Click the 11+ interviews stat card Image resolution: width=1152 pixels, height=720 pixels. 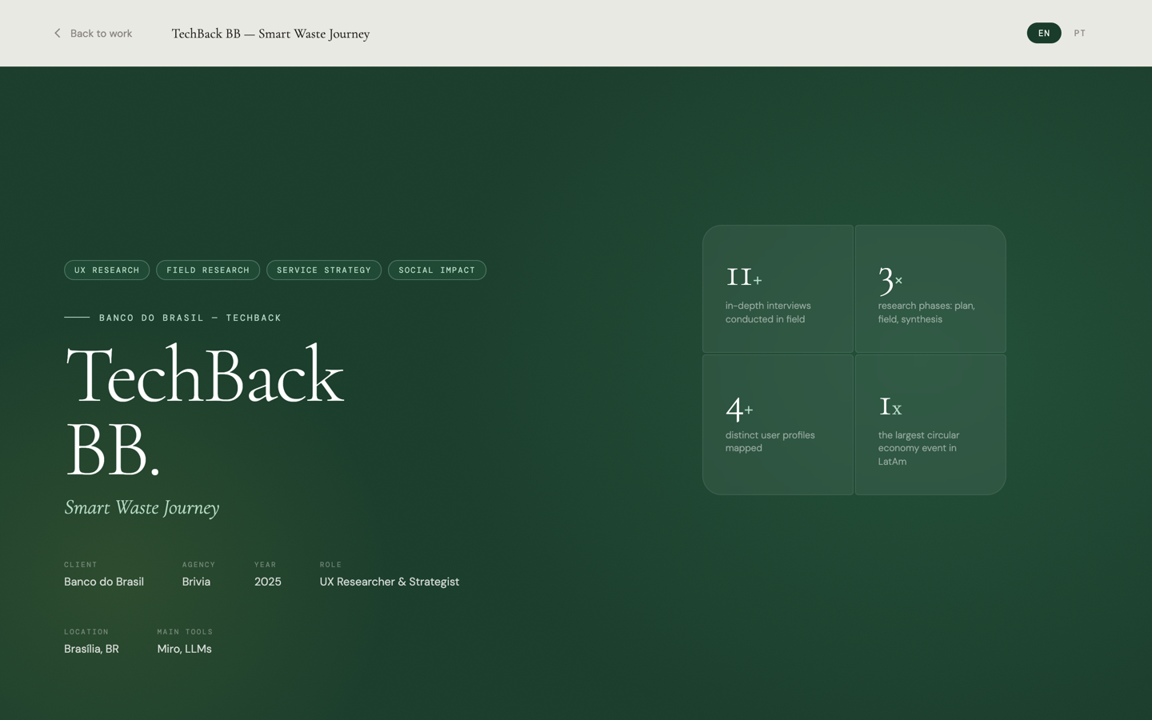click(x=778, y=289)
